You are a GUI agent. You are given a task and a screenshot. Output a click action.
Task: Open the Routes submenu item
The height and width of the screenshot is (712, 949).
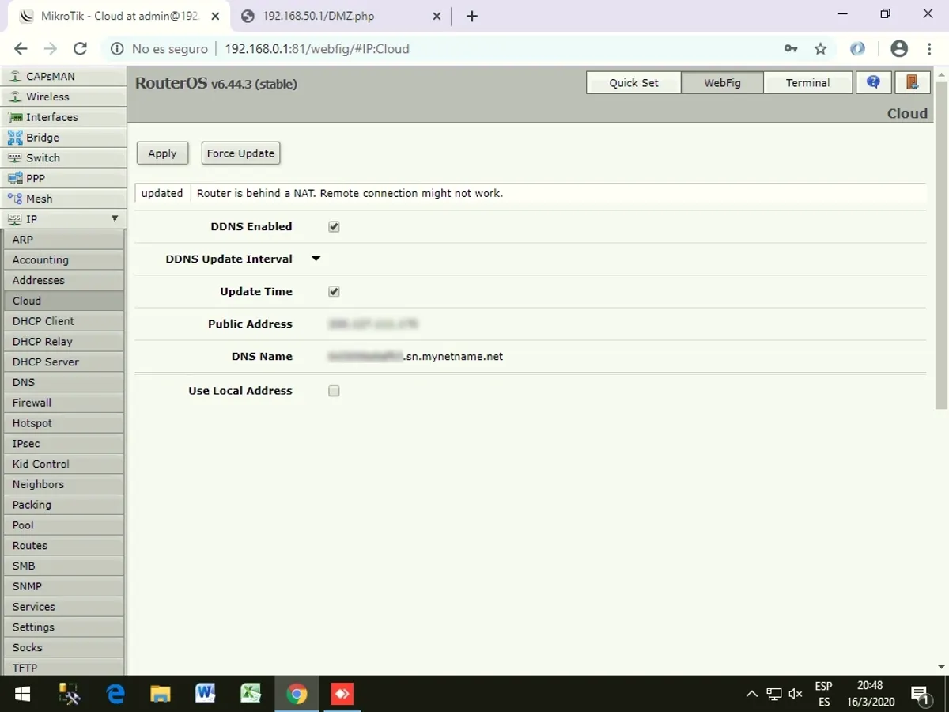click(x=63, y=546)
